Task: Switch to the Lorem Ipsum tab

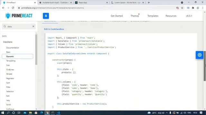Action: (127, 3)
